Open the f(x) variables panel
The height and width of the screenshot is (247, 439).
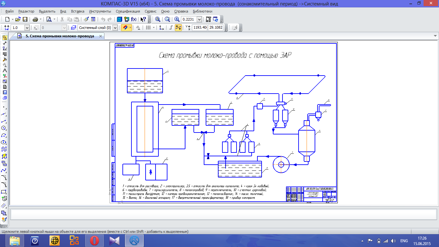[134, 19]
